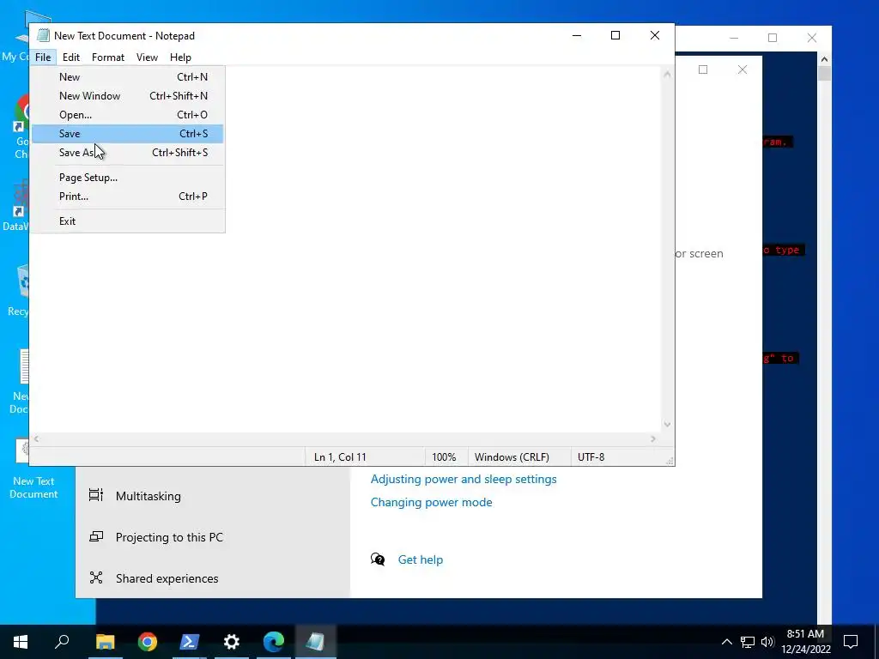Minimize the Notepad window
The width and height of the screenshot is (879, 659).
coord(577,35)
